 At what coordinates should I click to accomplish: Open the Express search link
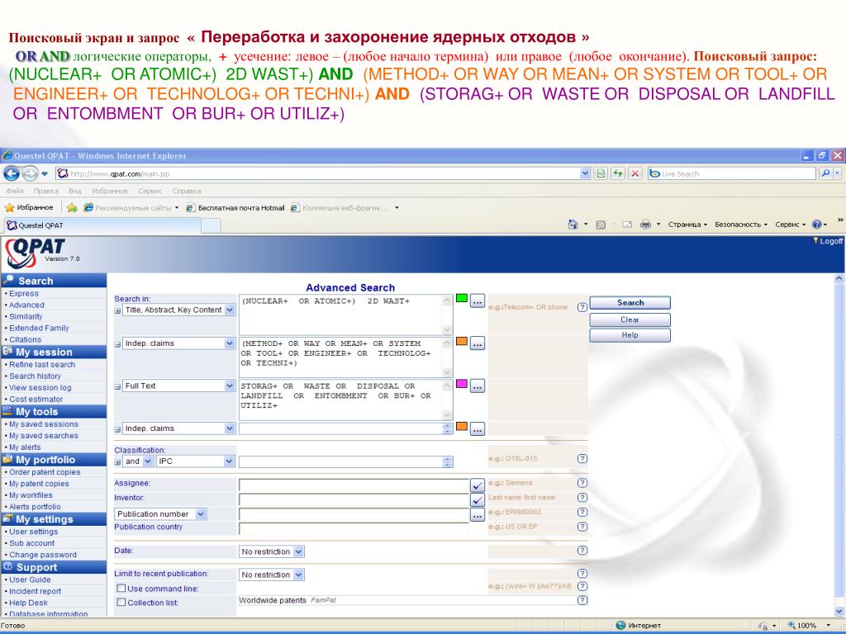24,293
